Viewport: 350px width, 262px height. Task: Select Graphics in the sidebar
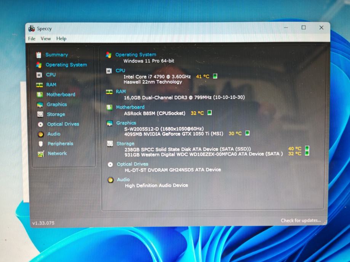point(57,104)
